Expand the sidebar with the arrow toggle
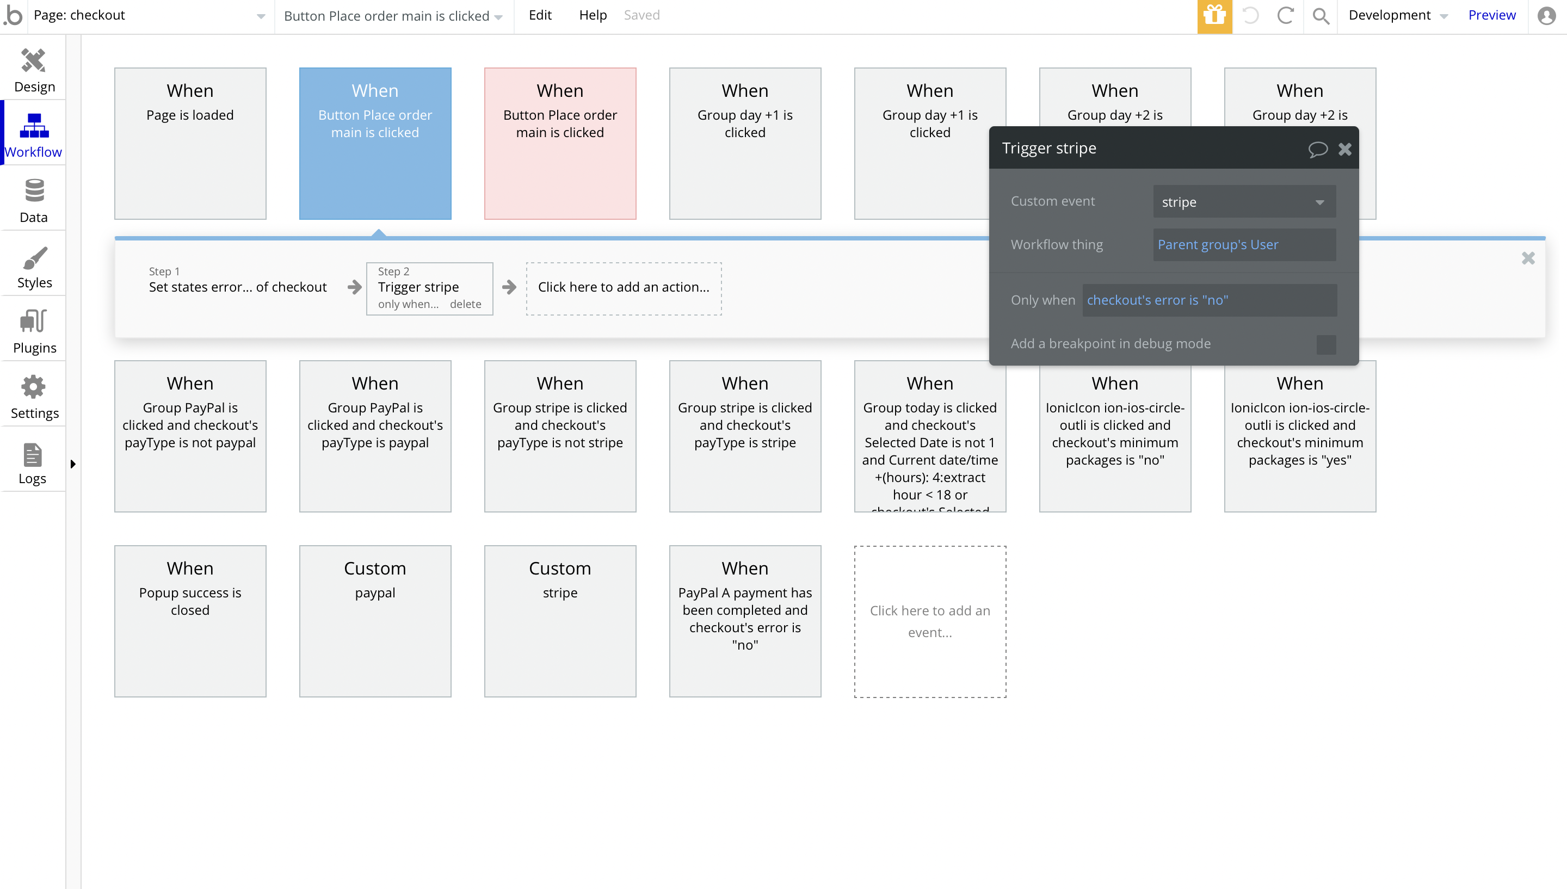The height and width of the screenshot is (889, 1567). pos(73,464)
